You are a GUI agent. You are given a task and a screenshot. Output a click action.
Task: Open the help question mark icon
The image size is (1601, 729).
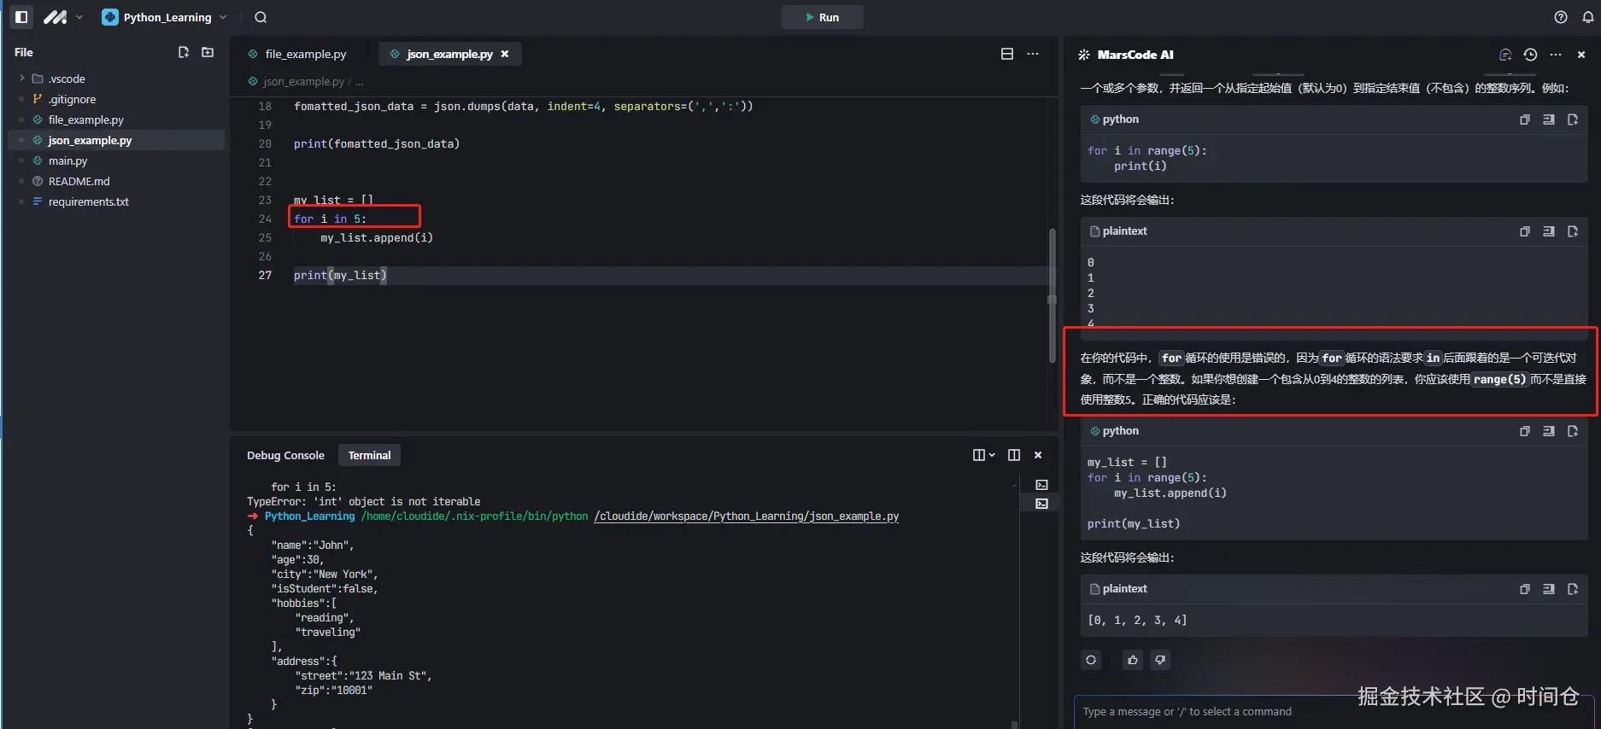pos(1561,17)
